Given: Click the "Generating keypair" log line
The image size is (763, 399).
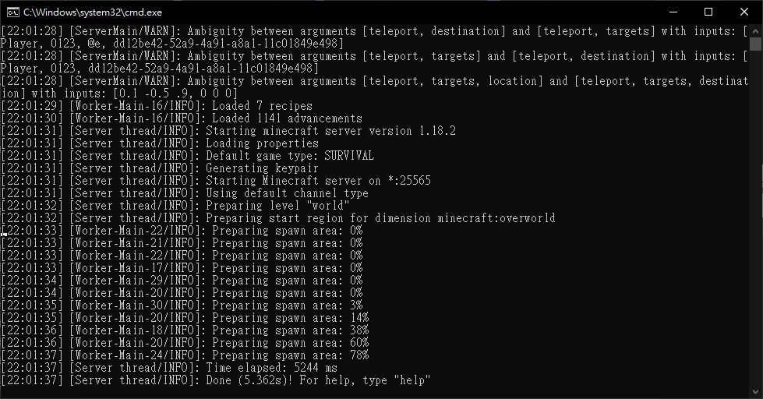Looking at the screenshot, I should [160, 168].
